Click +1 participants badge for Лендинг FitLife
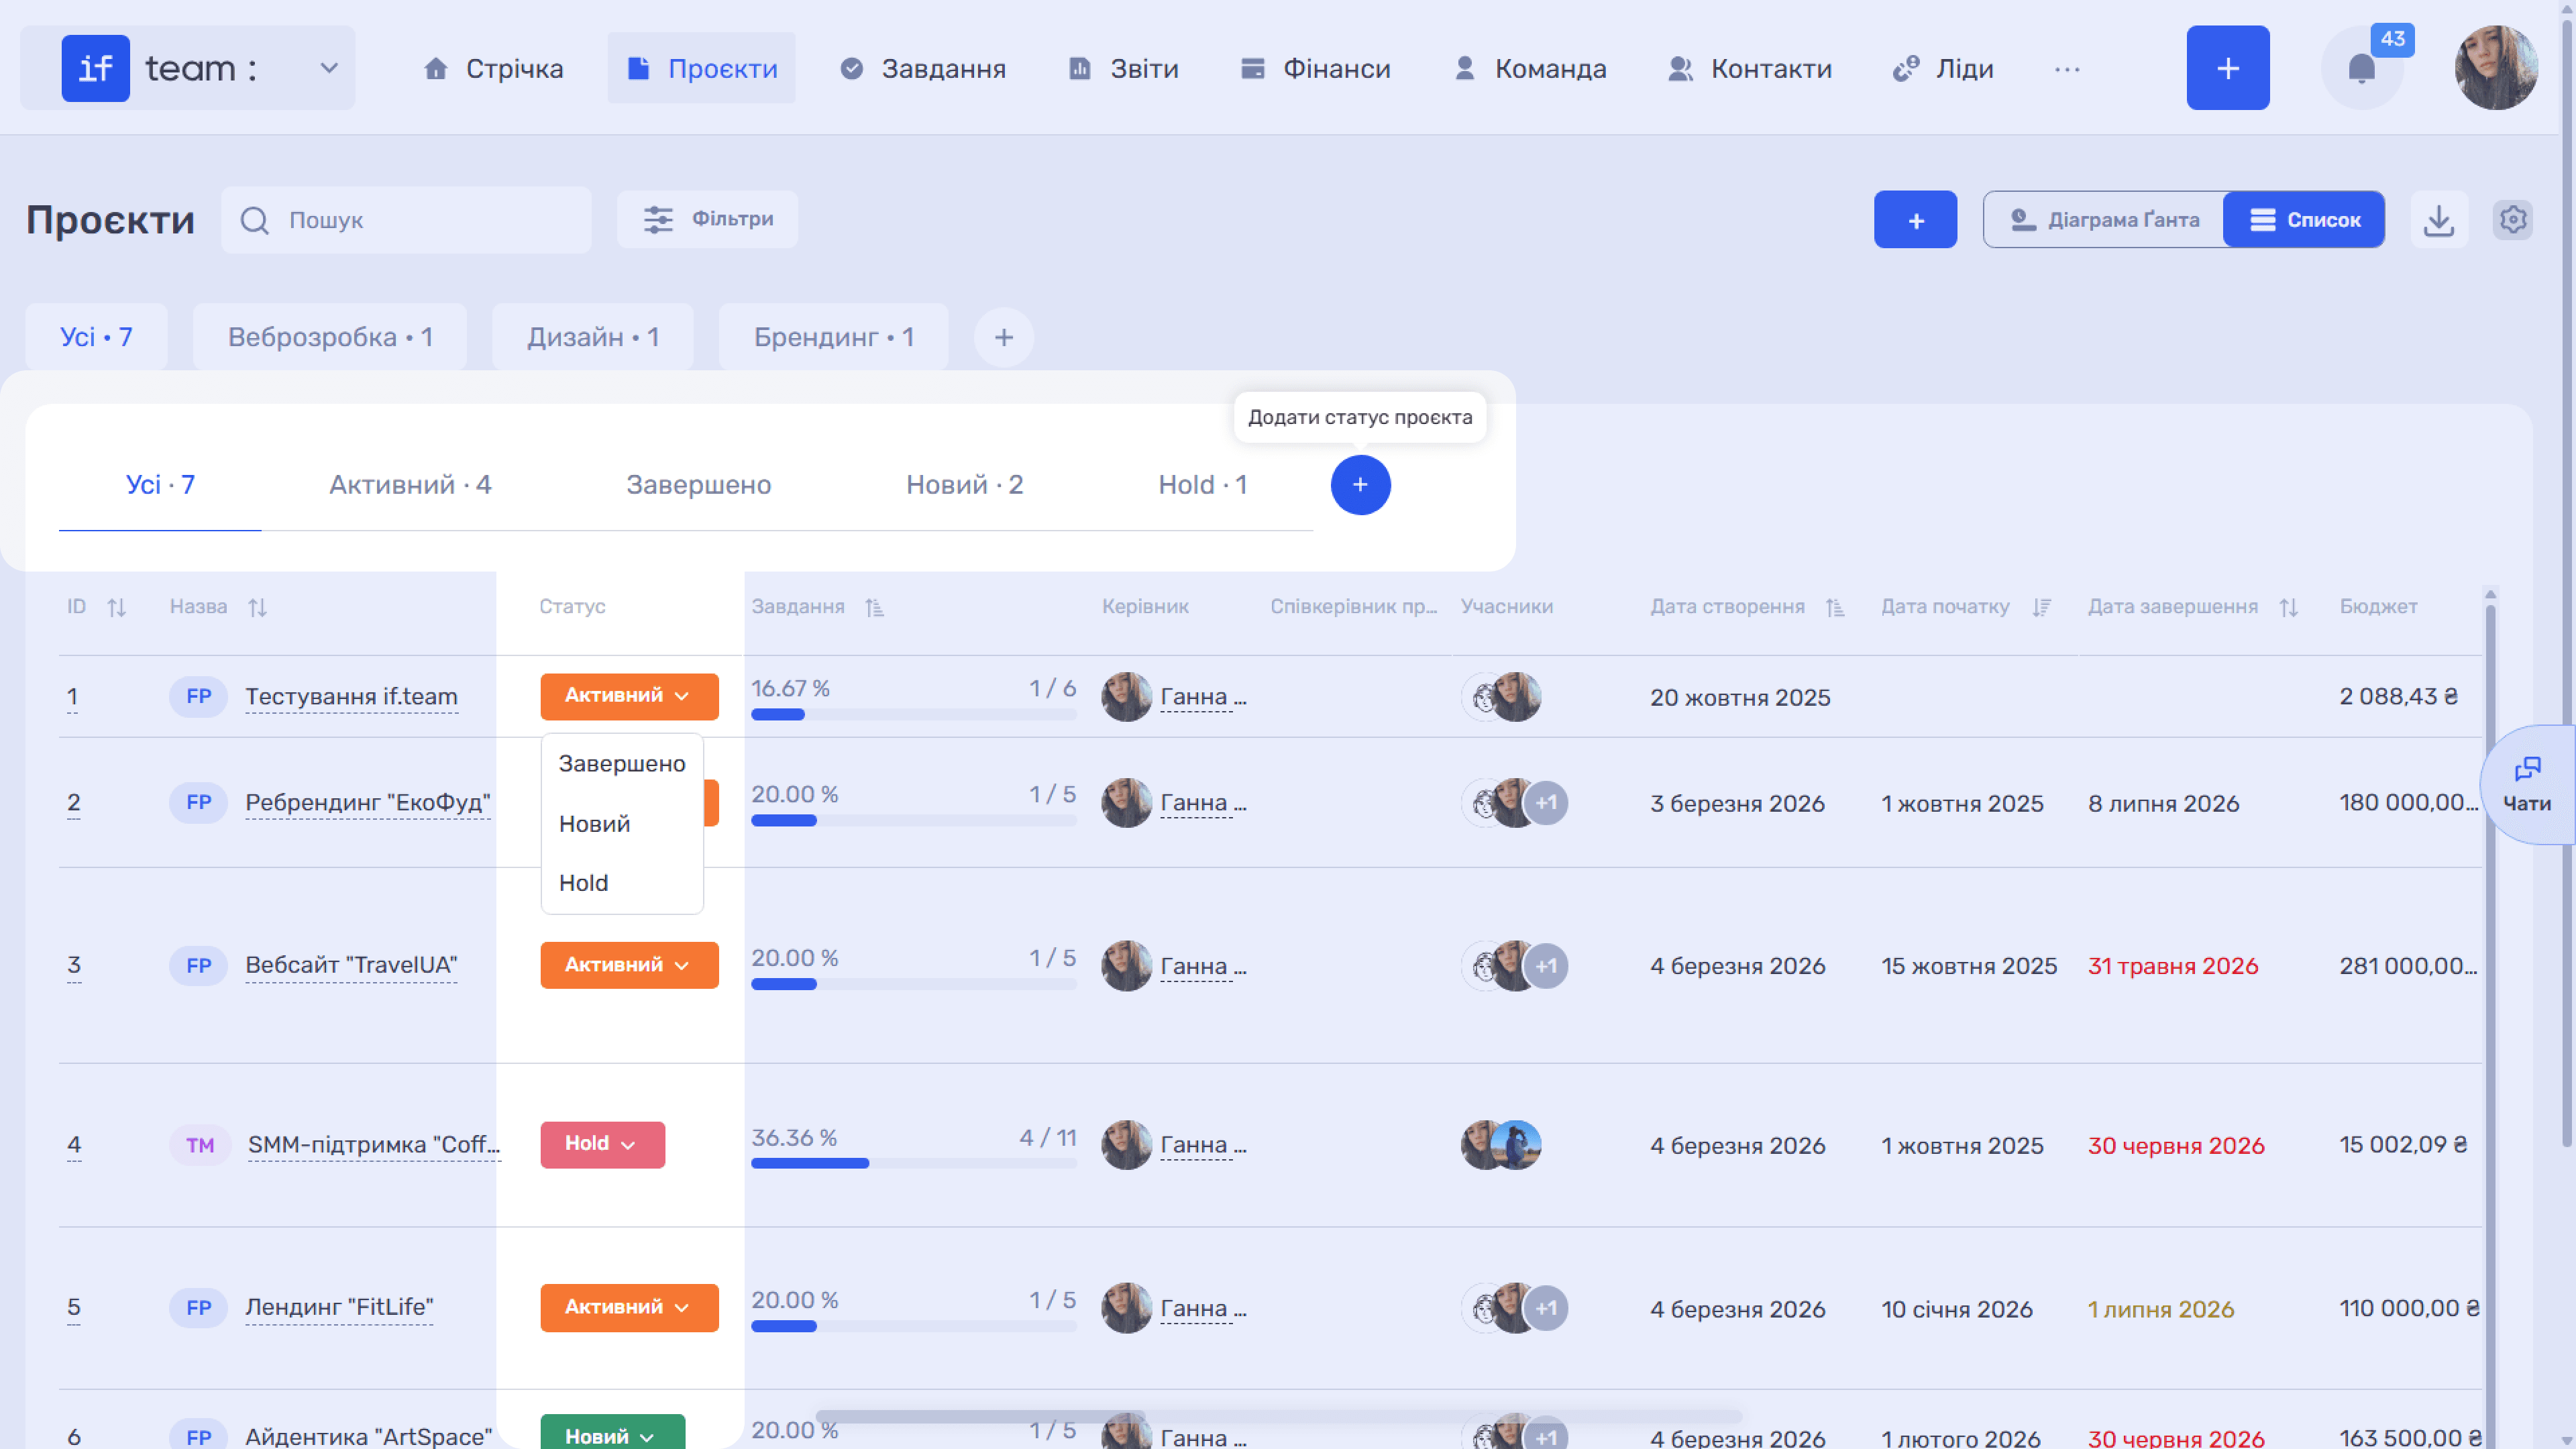The height and width of the screenshot is (1449, 2576). [x=1546, y=1308]
